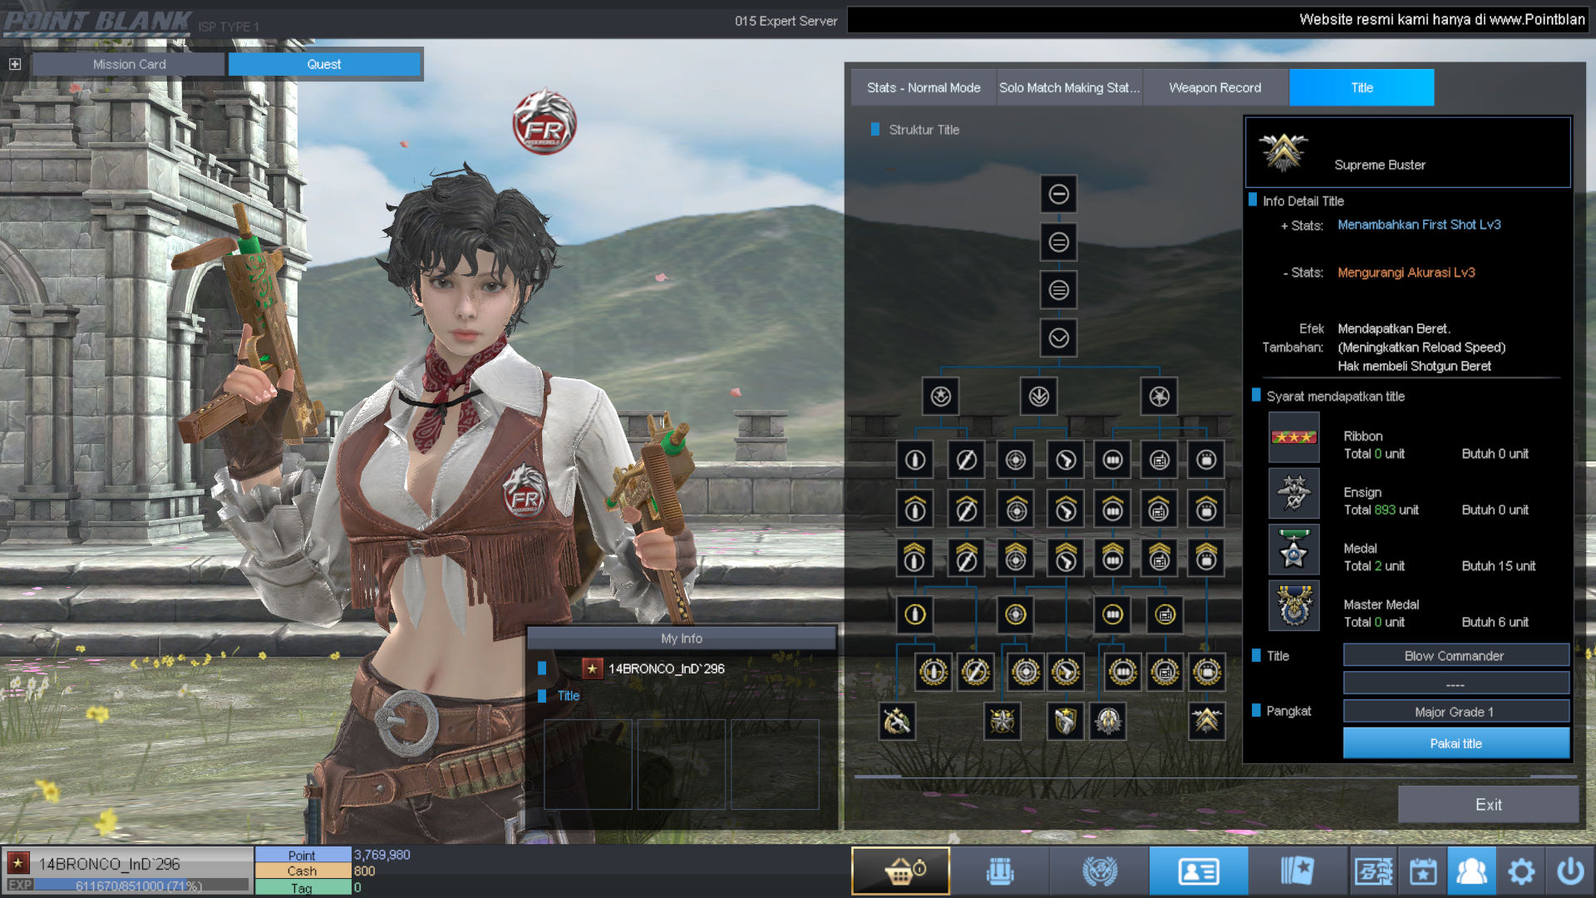The width and height of the screenshot is (1596, 898).
Task: Select the rifle with stars title icon
Action: [x=897, y=721]
